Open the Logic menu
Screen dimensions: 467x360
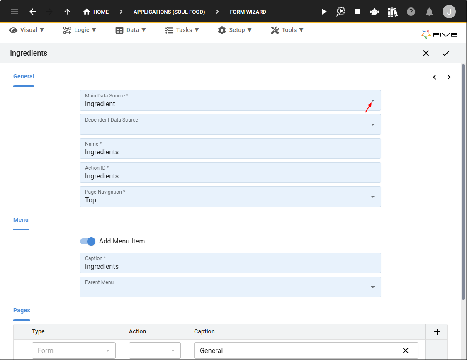click(x=80, y=30)
